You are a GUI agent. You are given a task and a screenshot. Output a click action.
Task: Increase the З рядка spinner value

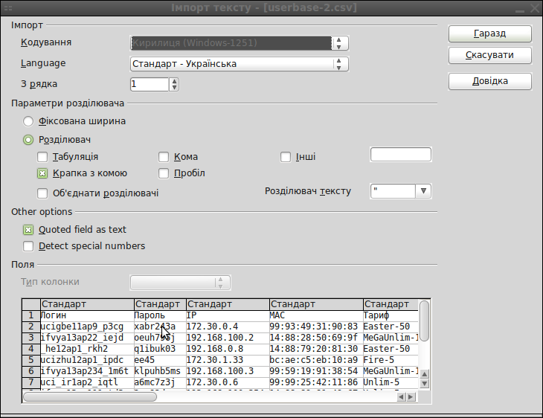point(174,81)
